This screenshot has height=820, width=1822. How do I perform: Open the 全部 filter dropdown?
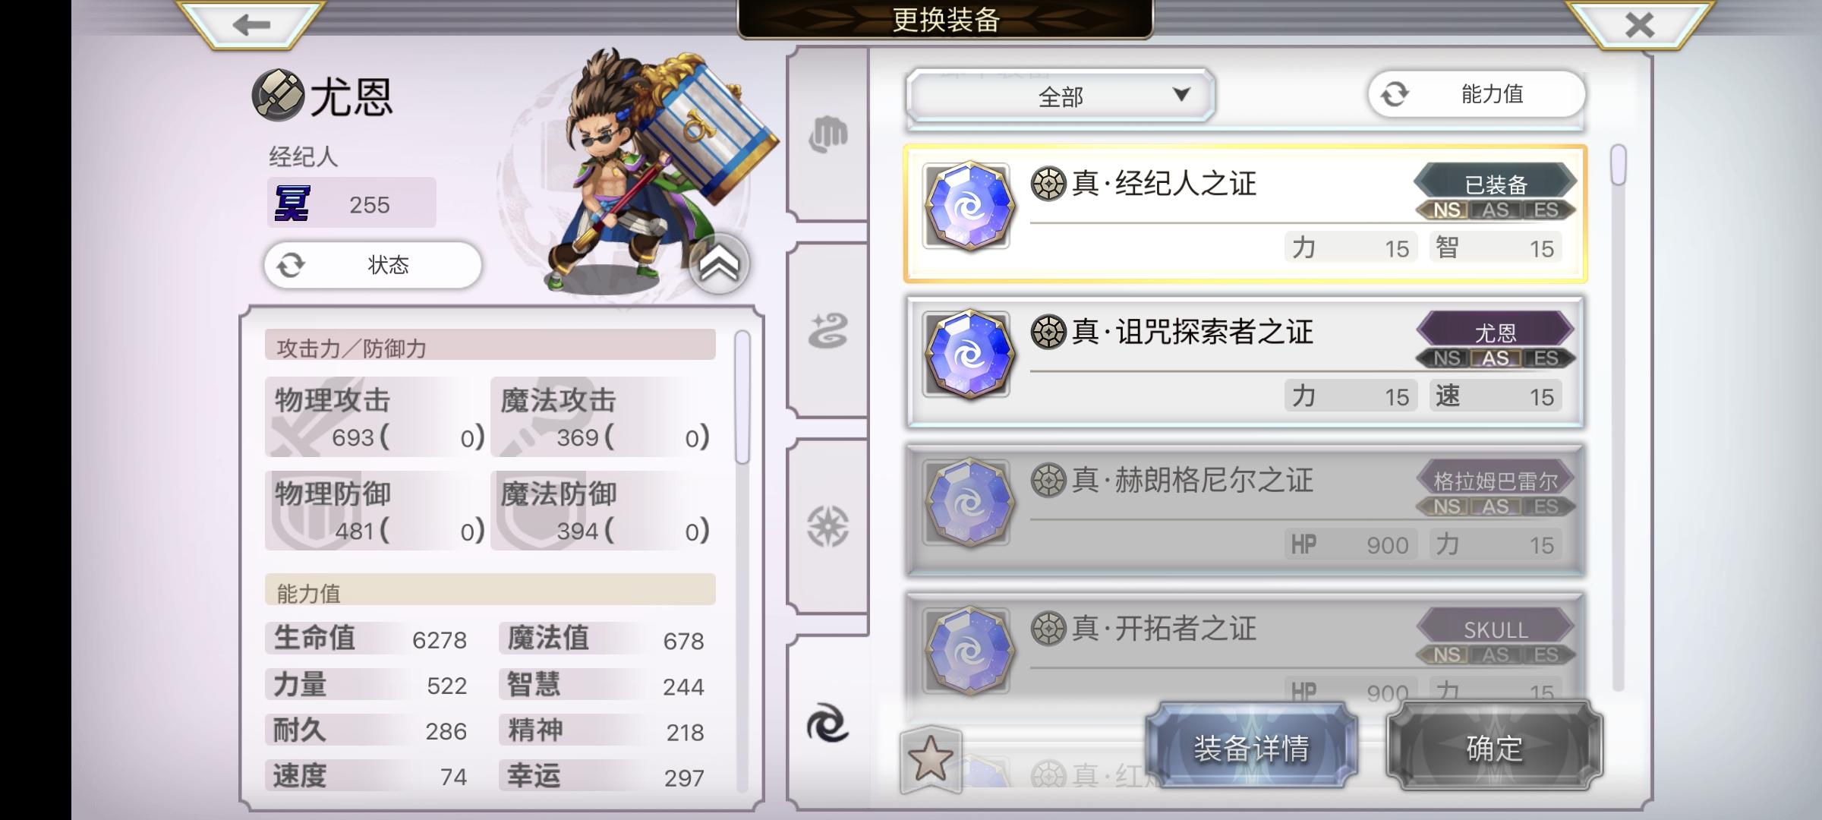click(1061, 96)
